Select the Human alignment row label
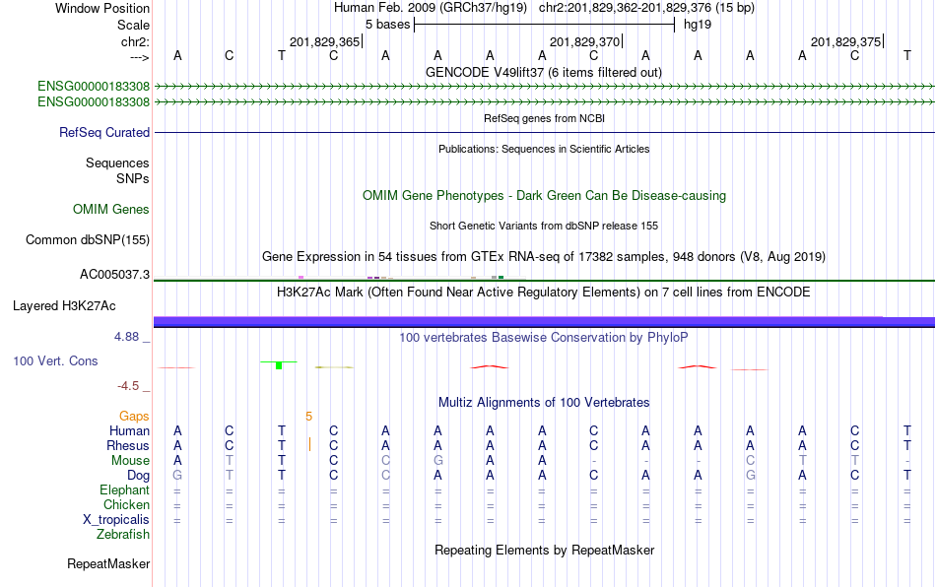The width and height of the screenshot is (936, 587). [x=129, y=430]
